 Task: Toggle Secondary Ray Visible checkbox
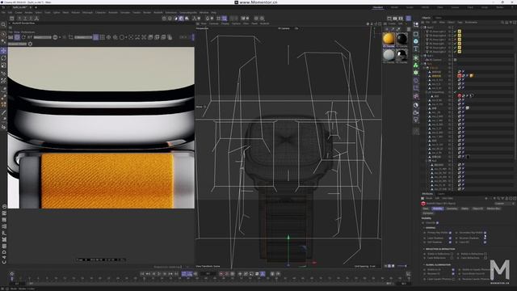pyautogui.click(x=485, y=233)
